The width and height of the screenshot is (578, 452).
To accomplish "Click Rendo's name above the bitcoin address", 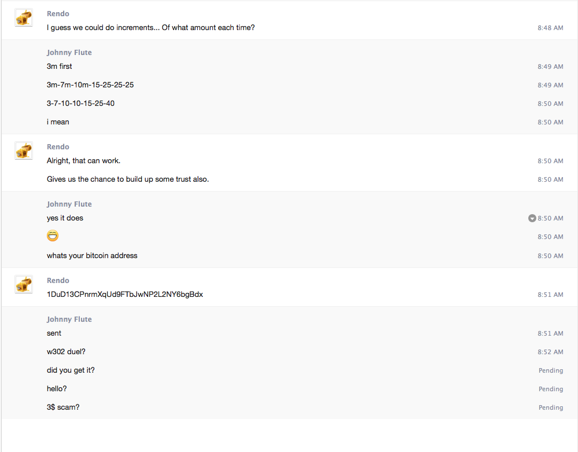I will coord(58,281).
